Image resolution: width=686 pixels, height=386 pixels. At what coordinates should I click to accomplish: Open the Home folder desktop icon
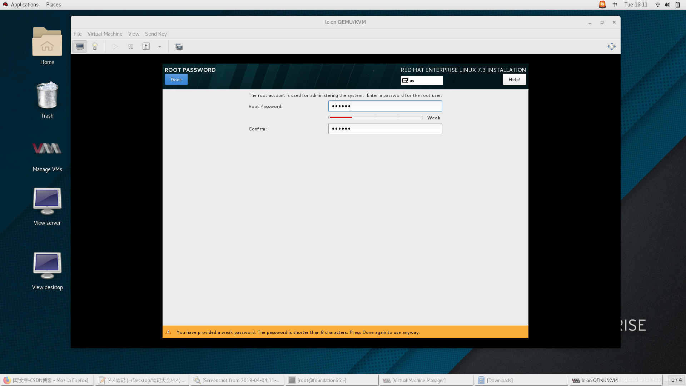[47, 46]
